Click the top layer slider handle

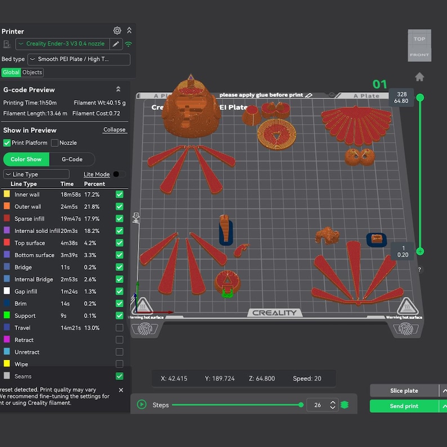click(420, 98)
